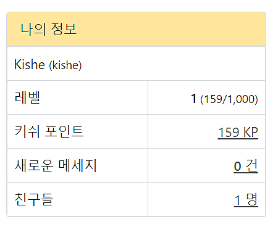The width and height of the screenshot is (273, 227).
Task: Click the 나의 정보 header title
Action: pyautogui.click(x=49, y=29)
